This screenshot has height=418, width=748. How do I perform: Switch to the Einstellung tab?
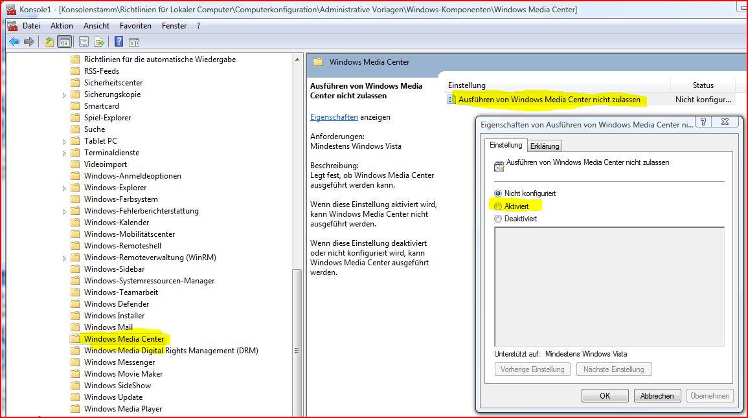(506, 145)
